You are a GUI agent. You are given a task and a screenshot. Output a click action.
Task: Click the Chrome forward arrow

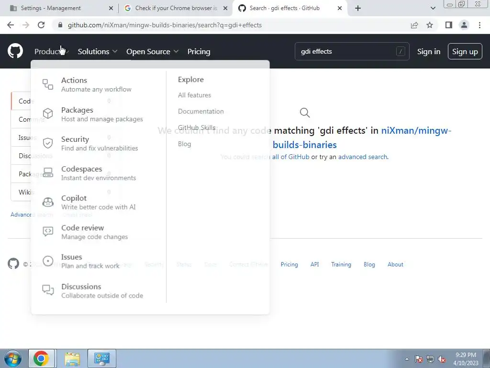(26, 25)
